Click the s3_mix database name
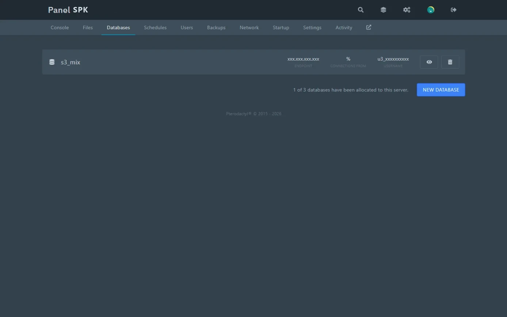507x317 pixels. click(70, 62)
